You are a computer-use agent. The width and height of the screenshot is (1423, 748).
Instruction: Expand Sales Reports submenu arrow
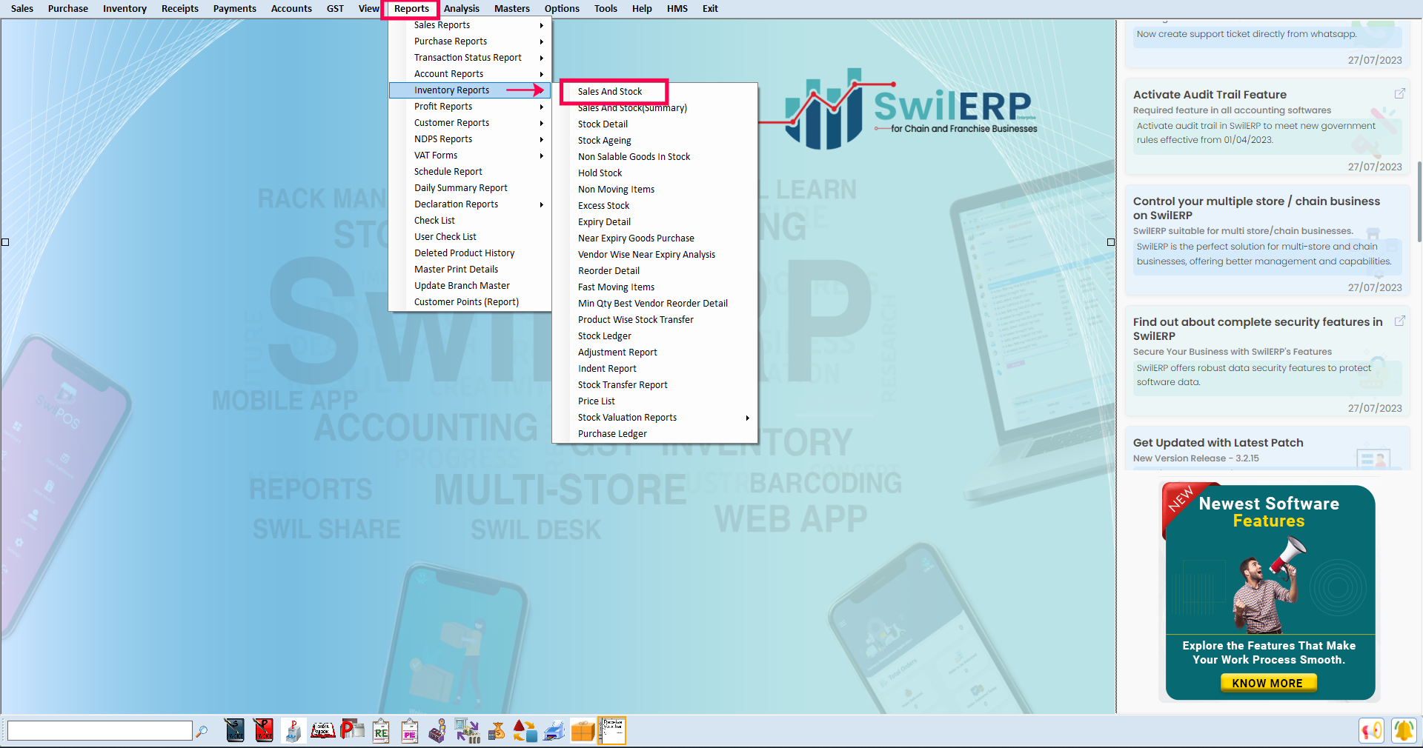click(542, 25)
